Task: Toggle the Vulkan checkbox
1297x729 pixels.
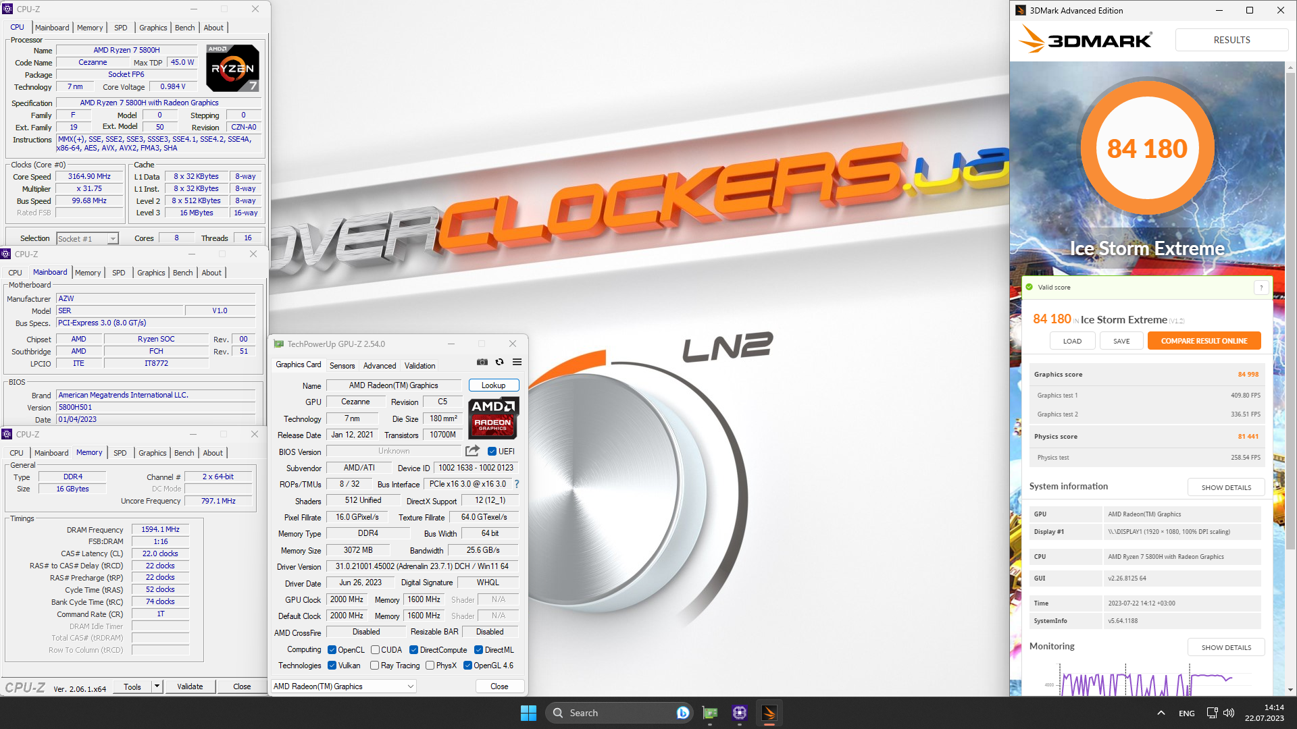Action: [332, 666]
